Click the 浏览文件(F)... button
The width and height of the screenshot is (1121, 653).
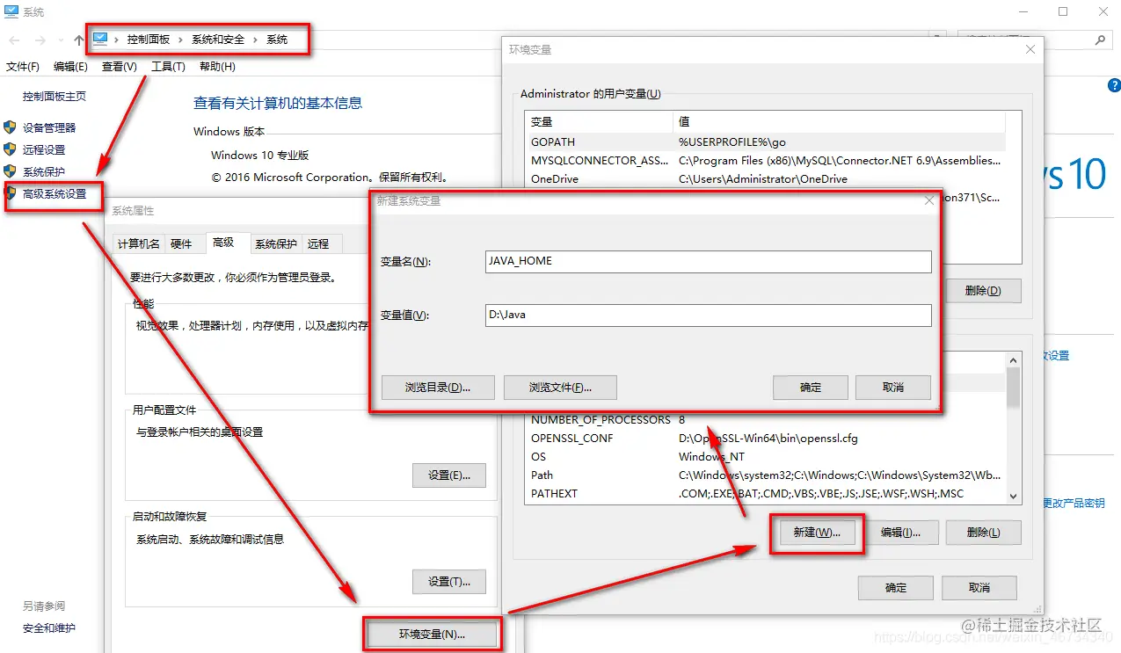pyautogui.click(x=560, y=387)
